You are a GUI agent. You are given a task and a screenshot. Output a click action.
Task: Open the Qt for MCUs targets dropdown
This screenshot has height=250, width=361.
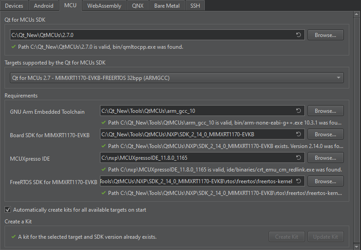pyautogui.click(x=176, y=78)
